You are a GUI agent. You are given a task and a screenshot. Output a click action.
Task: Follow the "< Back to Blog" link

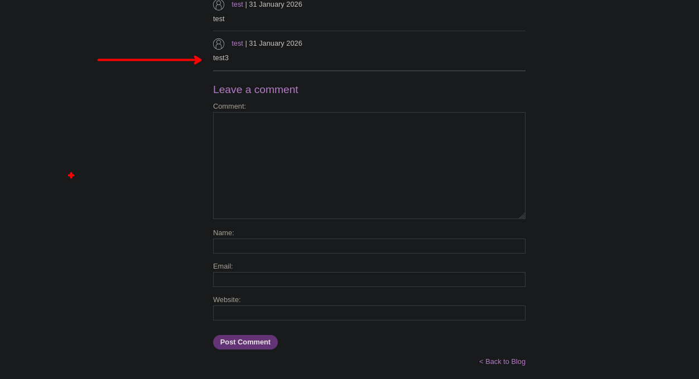(502, 362)
